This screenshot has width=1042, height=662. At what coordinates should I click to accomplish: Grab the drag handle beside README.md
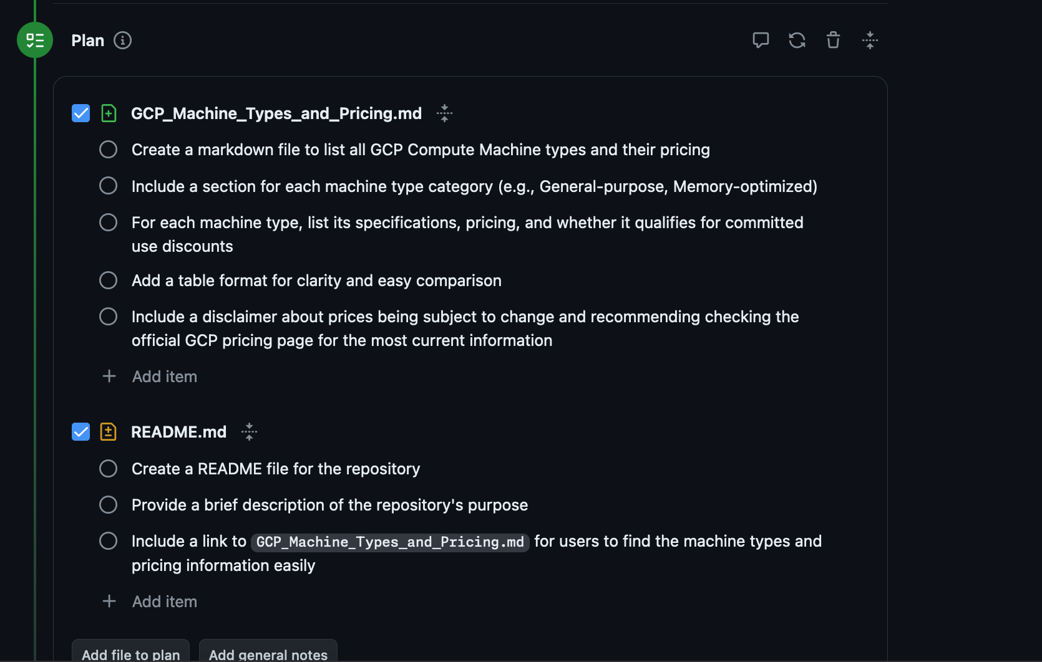(x=249, y=431)
